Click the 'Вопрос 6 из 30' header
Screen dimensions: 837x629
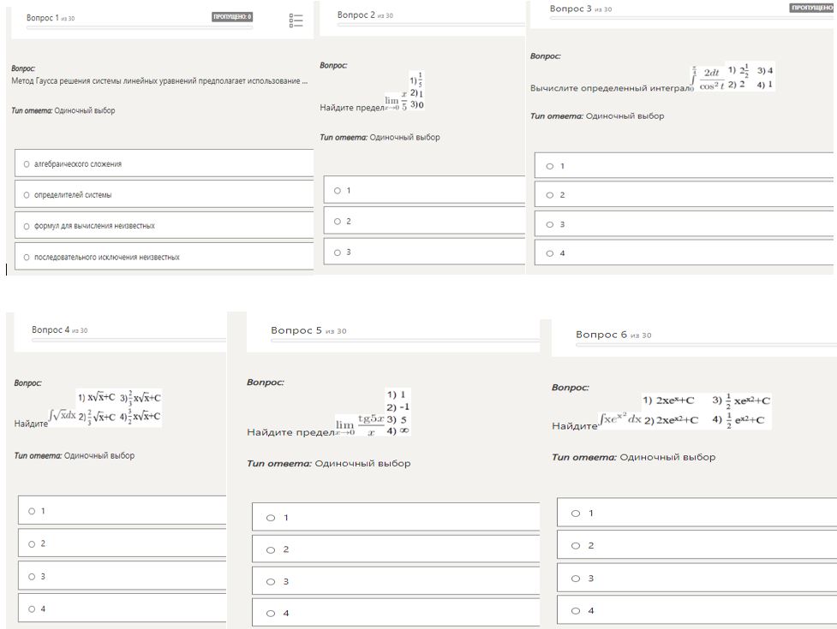point(613,335)
